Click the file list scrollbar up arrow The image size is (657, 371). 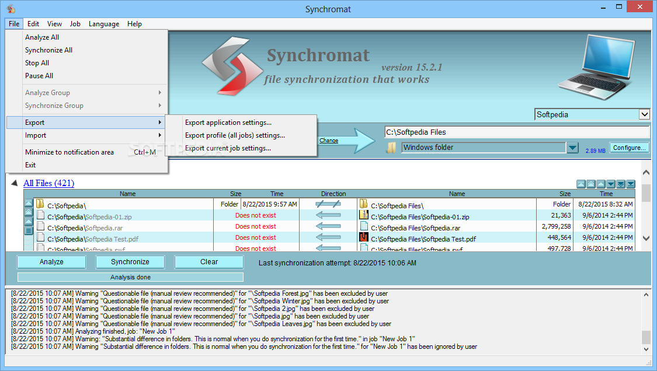[646, 173]
